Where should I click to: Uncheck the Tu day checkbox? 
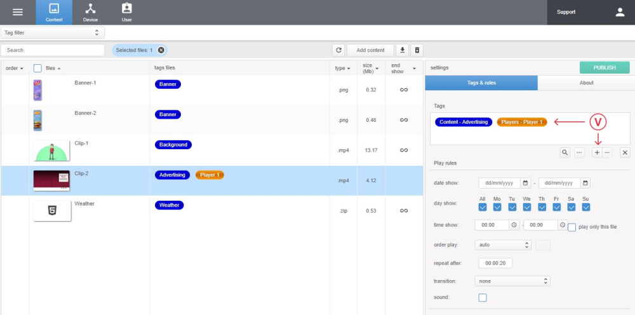(512, 207)
